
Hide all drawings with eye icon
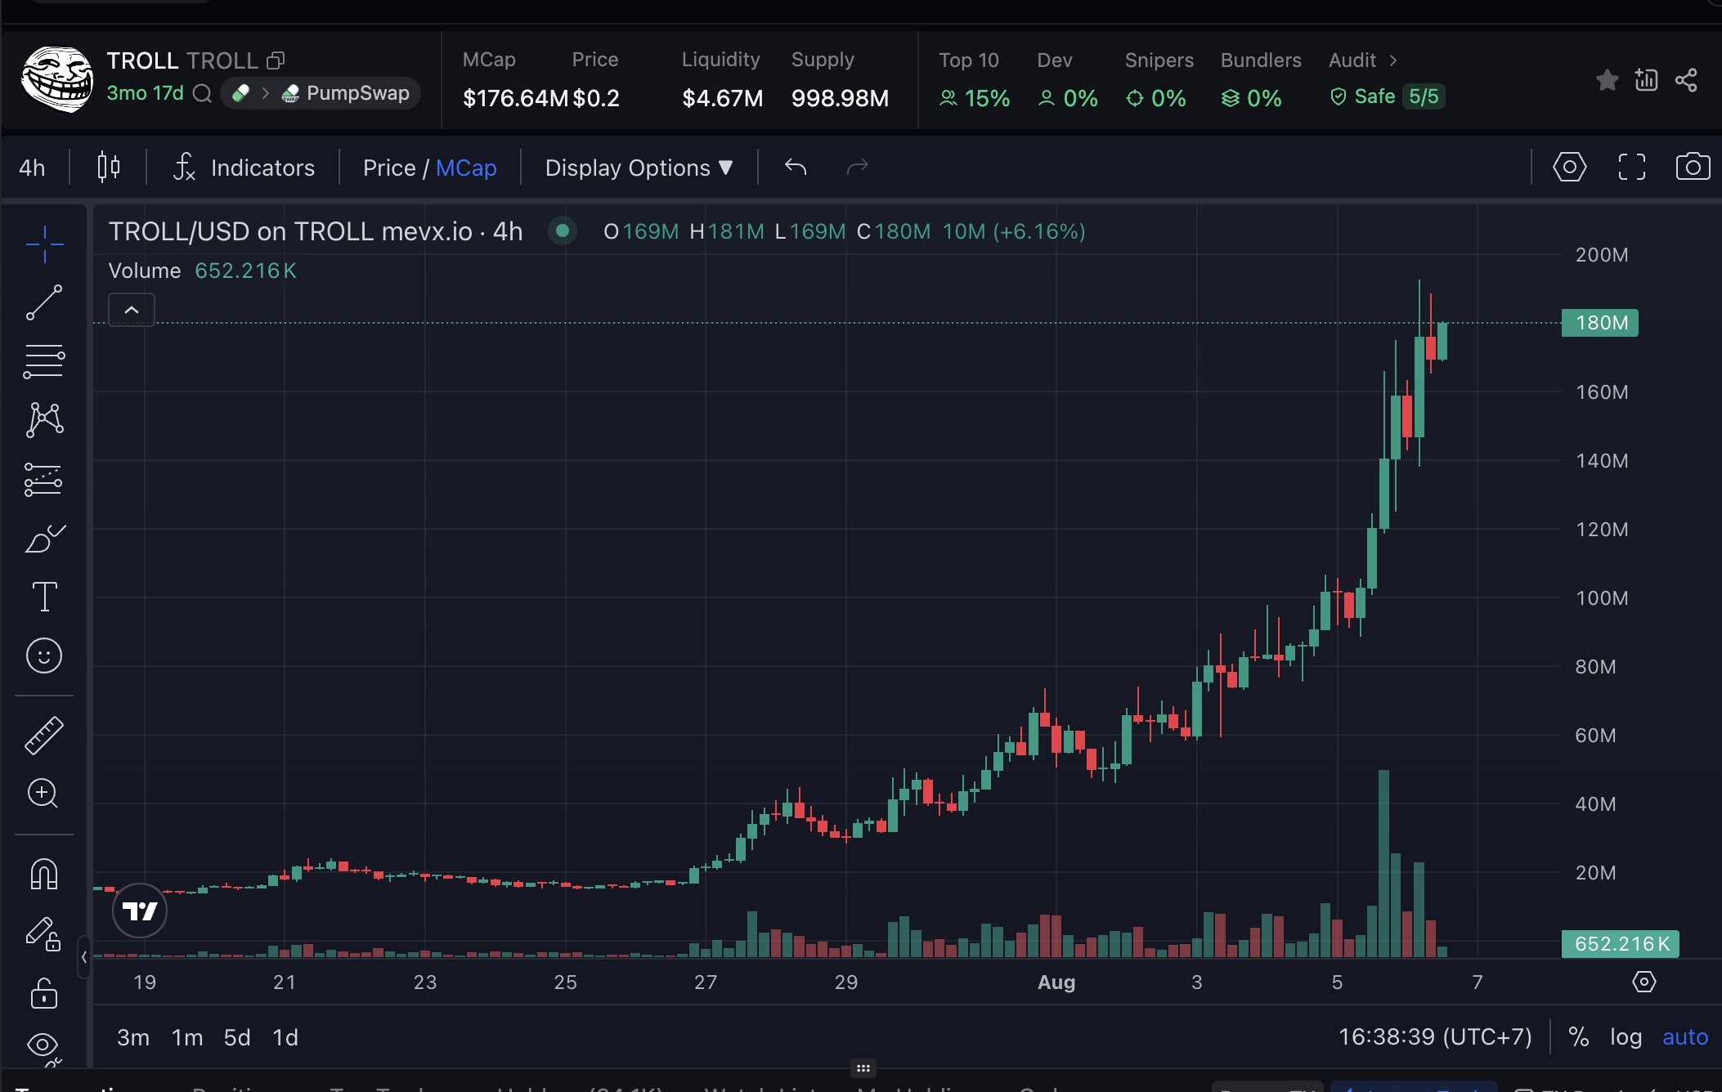44,1046
